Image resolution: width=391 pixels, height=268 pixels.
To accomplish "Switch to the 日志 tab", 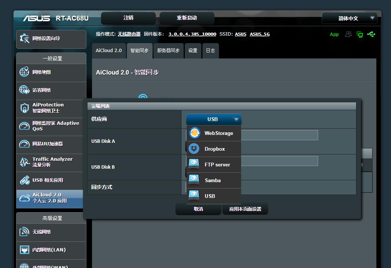I will (210, 51).
